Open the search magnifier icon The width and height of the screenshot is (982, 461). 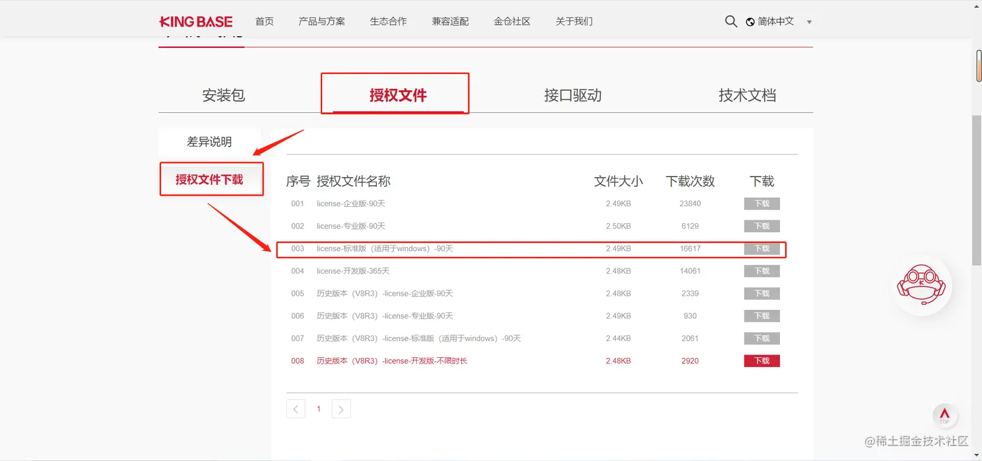731,21
